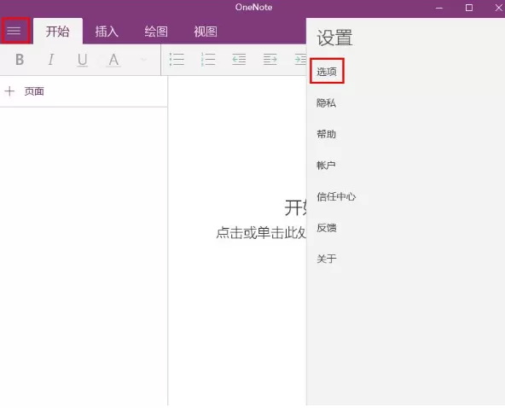The width and height of the screenshot is (505, 408).
Task: Open the 反馈 entry
Action: click(x=327, y=228)
